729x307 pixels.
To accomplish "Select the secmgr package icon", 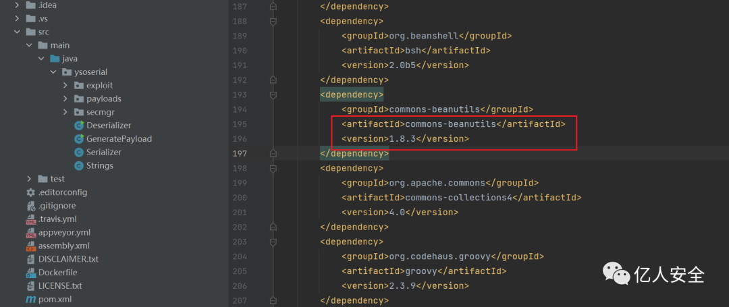I will 79,113.
